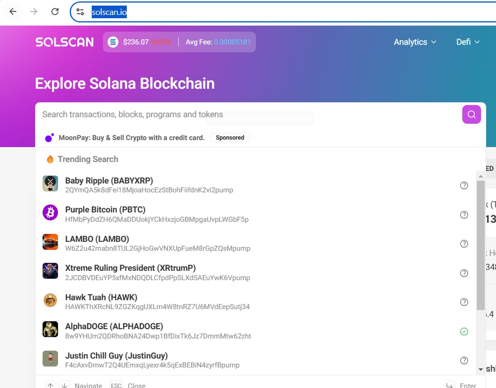
Task: Select Purple Bitcoin (PBTC) result
Action: click(x=256, y=214)
